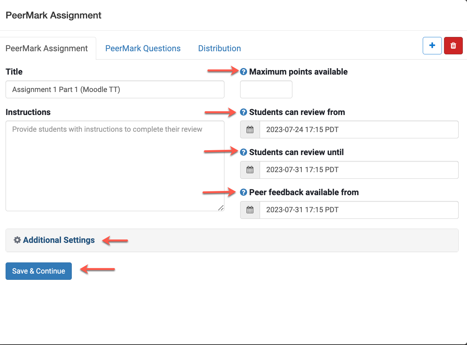Click the 2023-07-24 17:15 PDT date field
Image resolution: width=467 pixels, height=345 pixels.
pyautogui.click(x=359, y=130)
